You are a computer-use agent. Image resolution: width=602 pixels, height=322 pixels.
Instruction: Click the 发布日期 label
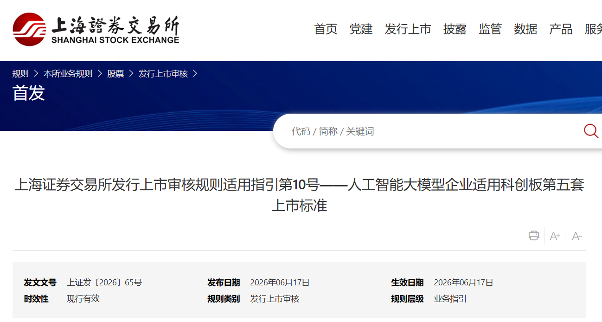224,283
